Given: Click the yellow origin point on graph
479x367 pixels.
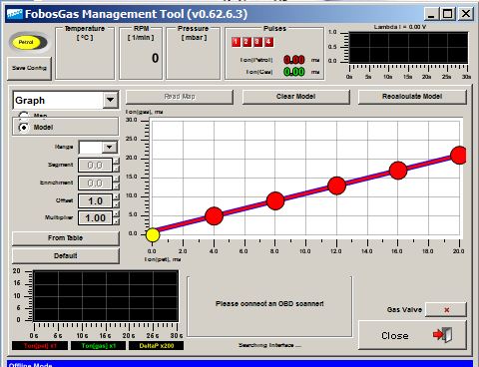Looking at the screenshot, I should click(x=153, y=234).
